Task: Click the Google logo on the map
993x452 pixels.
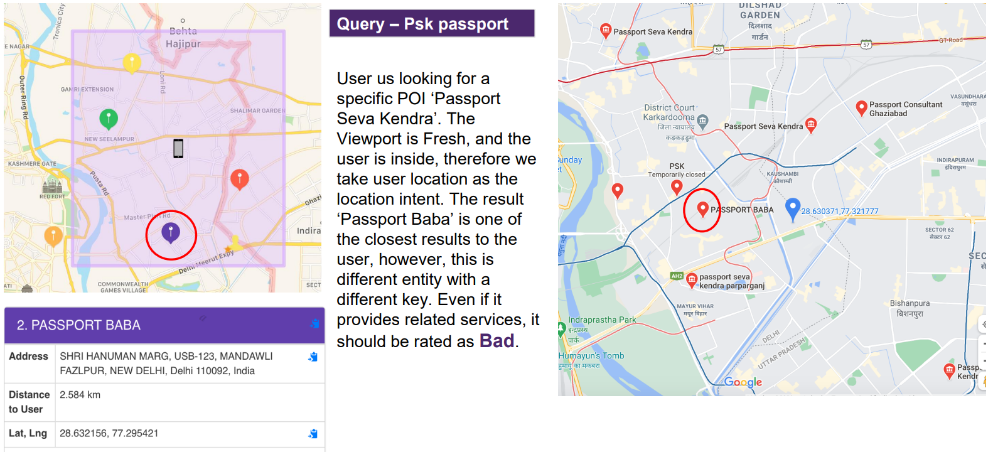Action: [743, 382]
